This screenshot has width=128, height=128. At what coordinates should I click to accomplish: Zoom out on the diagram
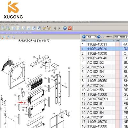click(8, 37)
